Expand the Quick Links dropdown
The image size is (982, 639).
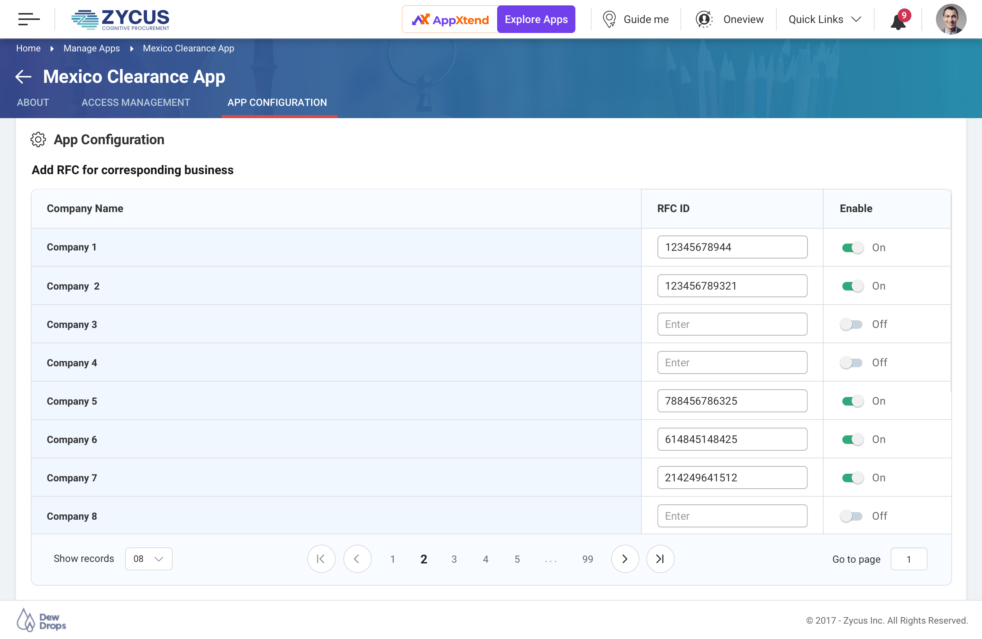point(825,20)
